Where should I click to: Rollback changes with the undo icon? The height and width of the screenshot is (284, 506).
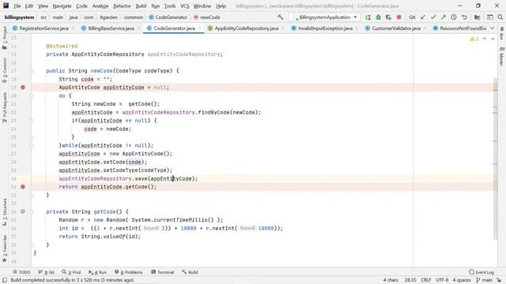(464, 17)
